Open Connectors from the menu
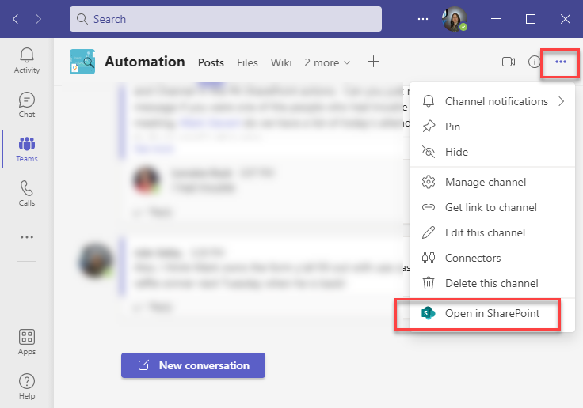583x408 pixels. (493, 258)
